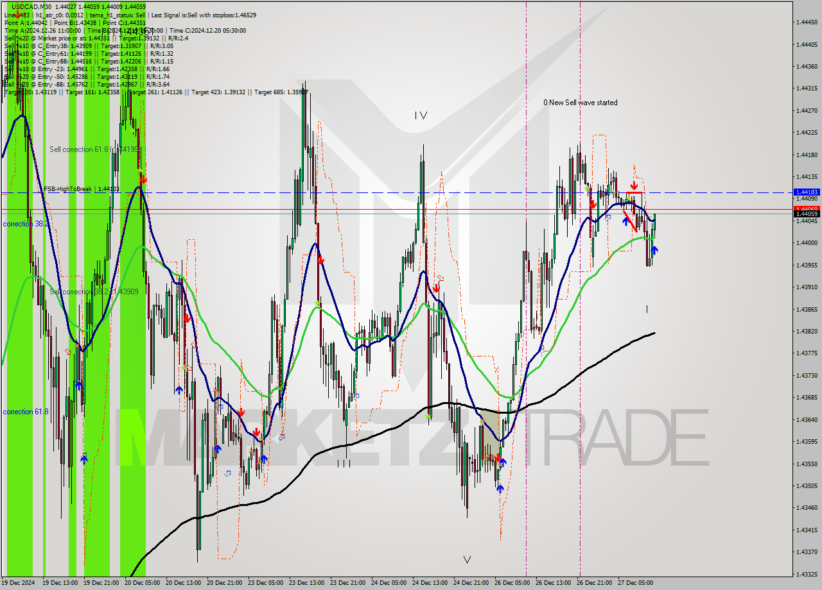
Task: Click the 'Sell %10 @ C_Entry38' info line
Action: (x=89, y=46)
